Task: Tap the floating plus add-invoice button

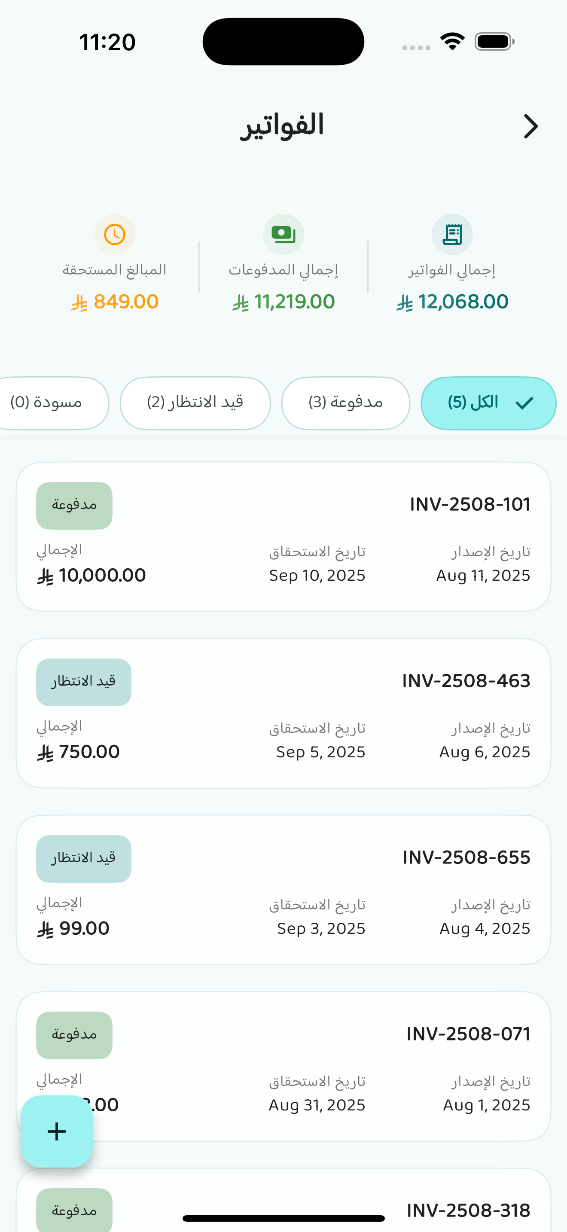Action: (56, 1131)
